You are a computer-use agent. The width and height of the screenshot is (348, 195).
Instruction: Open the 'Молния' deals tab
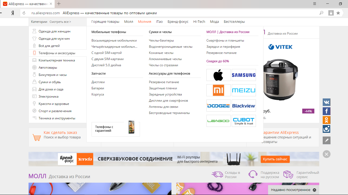point(145,22)
